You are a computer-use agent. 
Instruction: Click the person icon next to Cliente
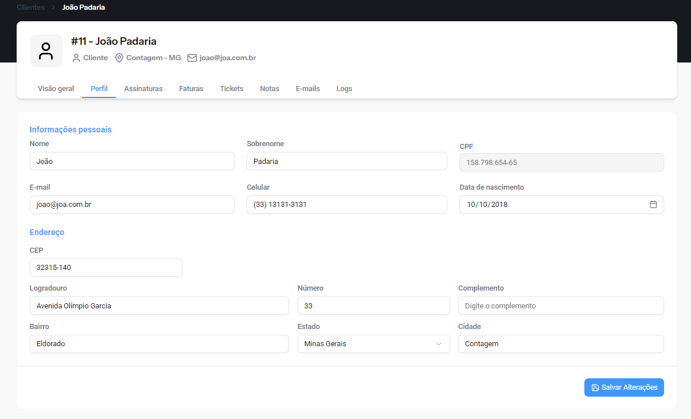pyautogui.click(x=76, y=58)
